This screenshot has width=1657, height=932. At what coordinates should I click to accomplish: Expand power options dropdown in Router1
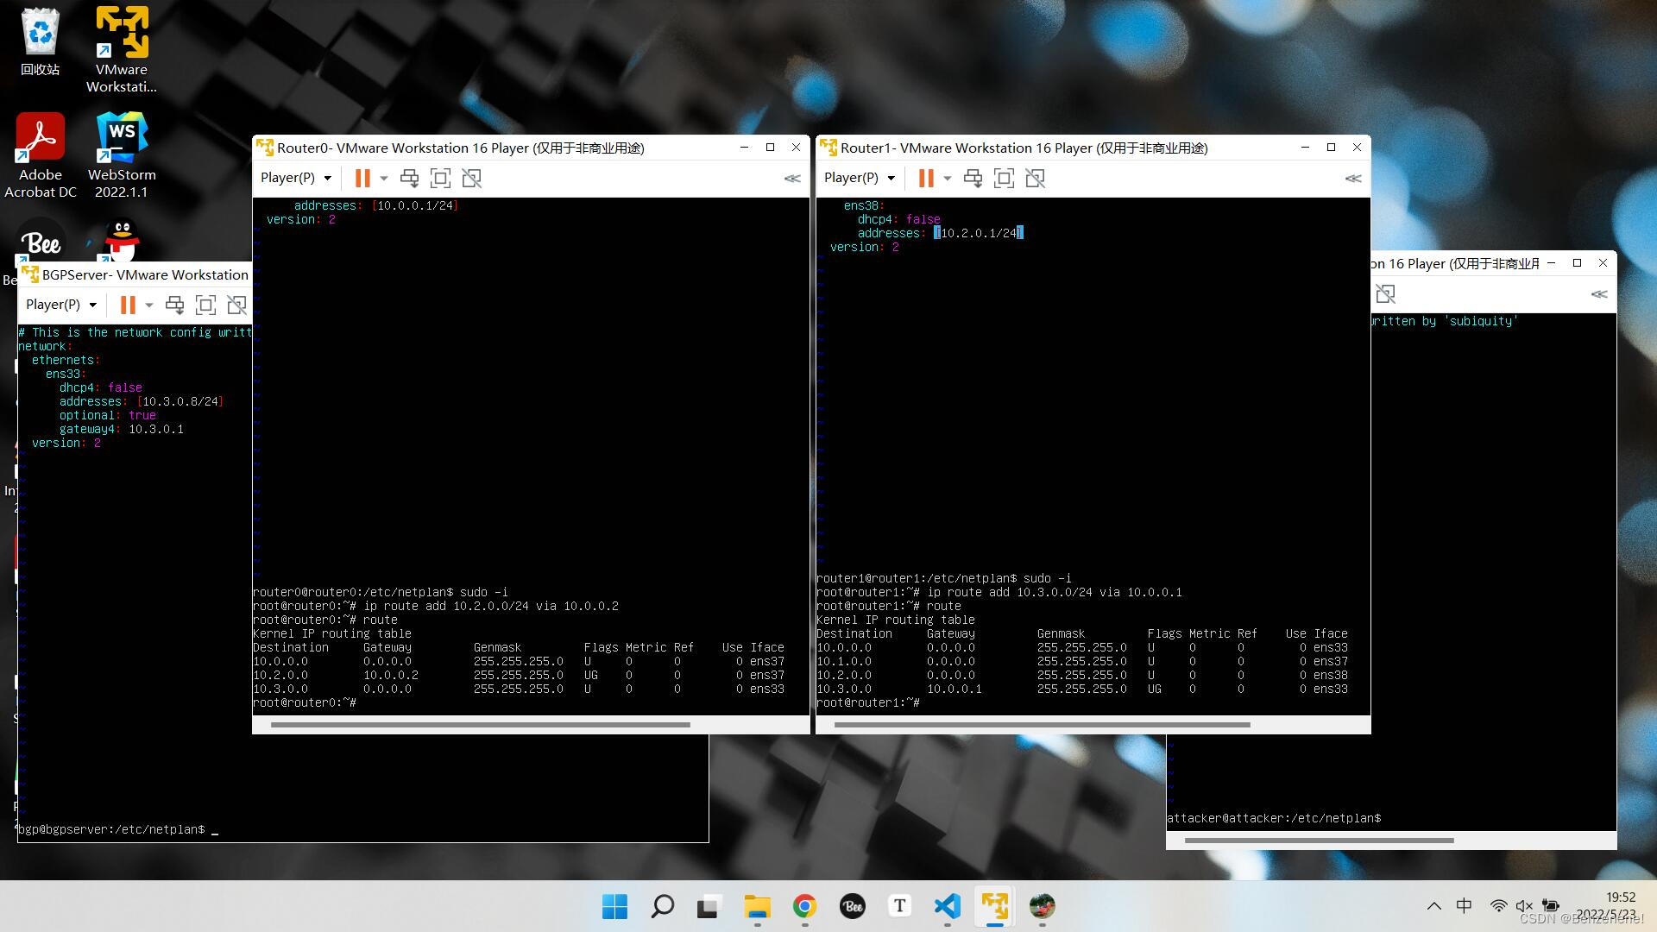pyautogui.click(x=948, y=179)
